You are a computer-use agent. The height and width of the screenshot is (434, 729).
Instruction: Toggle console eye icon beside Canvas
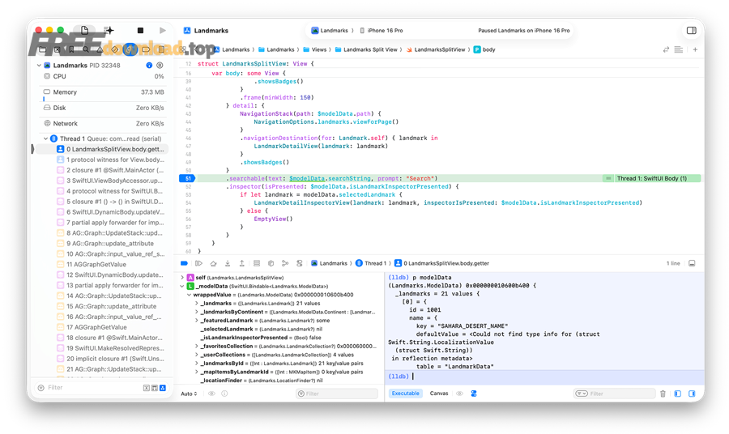459,393
